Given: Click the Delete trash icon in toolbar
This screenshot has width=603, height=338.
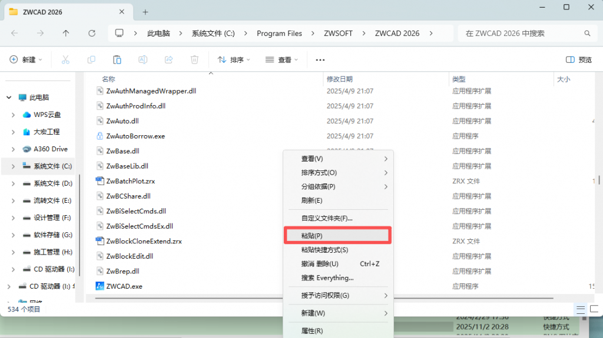Looking at the screenshot, I should (194, 59).
